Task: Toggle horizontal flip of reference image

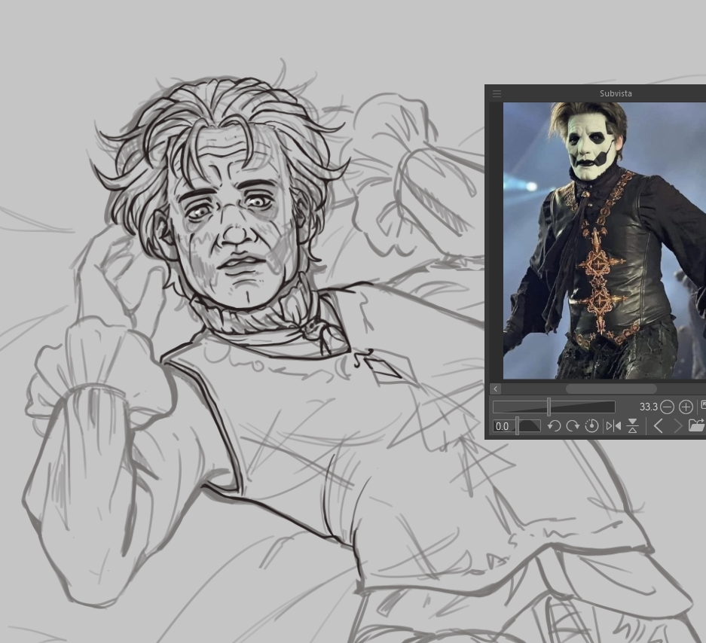Action: pos(613,426)
